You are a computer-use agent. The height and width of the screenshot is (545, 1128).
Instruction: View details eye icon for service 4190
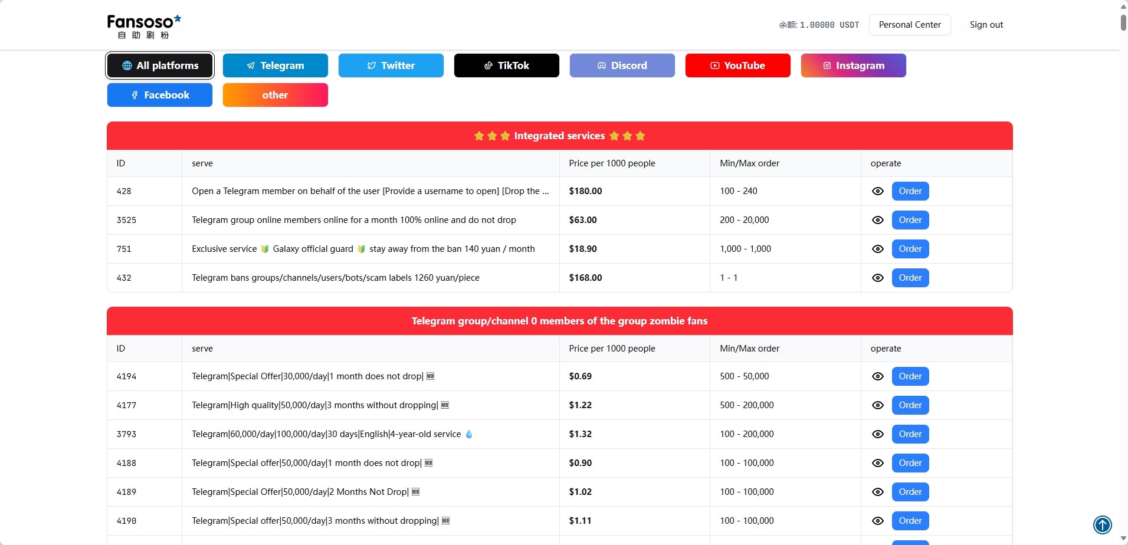[878, 521]
